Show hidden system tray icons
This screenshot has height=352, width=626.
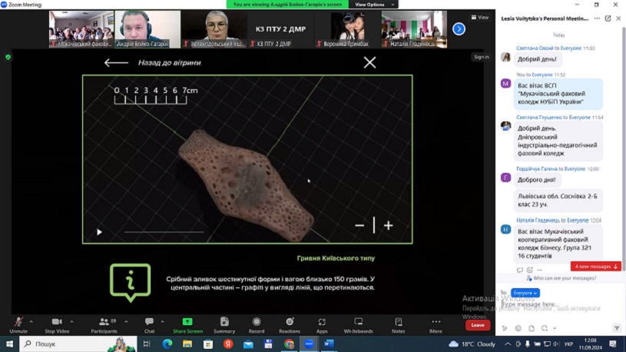(508, 344)
